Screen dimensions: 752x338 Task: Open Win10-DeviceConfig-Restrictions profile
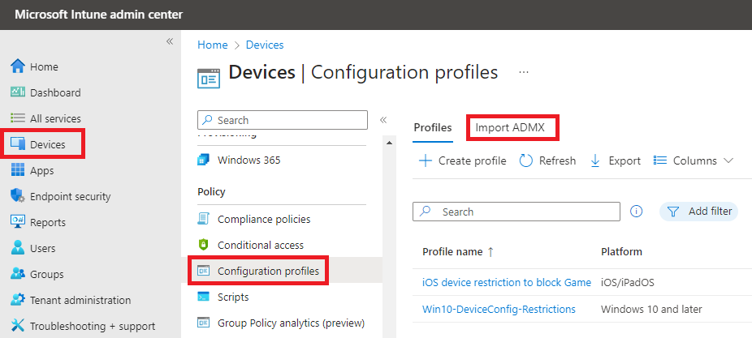[x=499, y=309]
